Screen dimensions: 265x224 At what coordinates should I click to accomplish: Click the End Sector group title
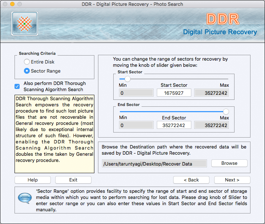(129, 105)
